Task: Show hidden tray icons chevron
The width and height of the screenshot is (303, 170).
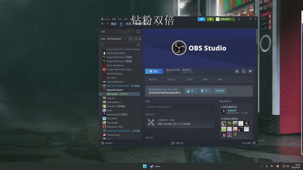Action: [x=261, y=166]
